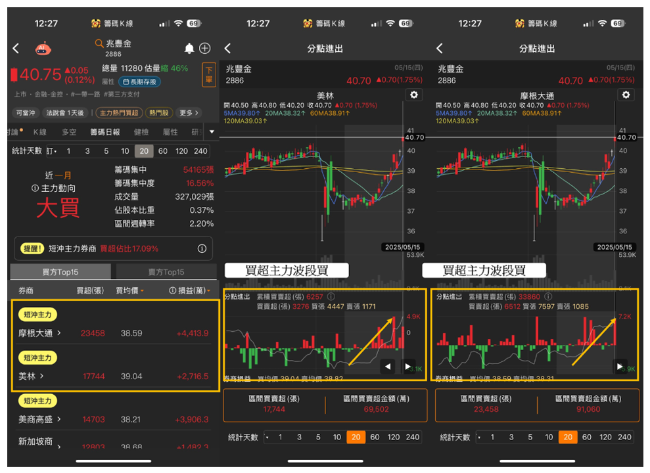The height and width of the screenshot is (473, 650).
Task: Open the K線 tab
Action: (x=40, y=131)
